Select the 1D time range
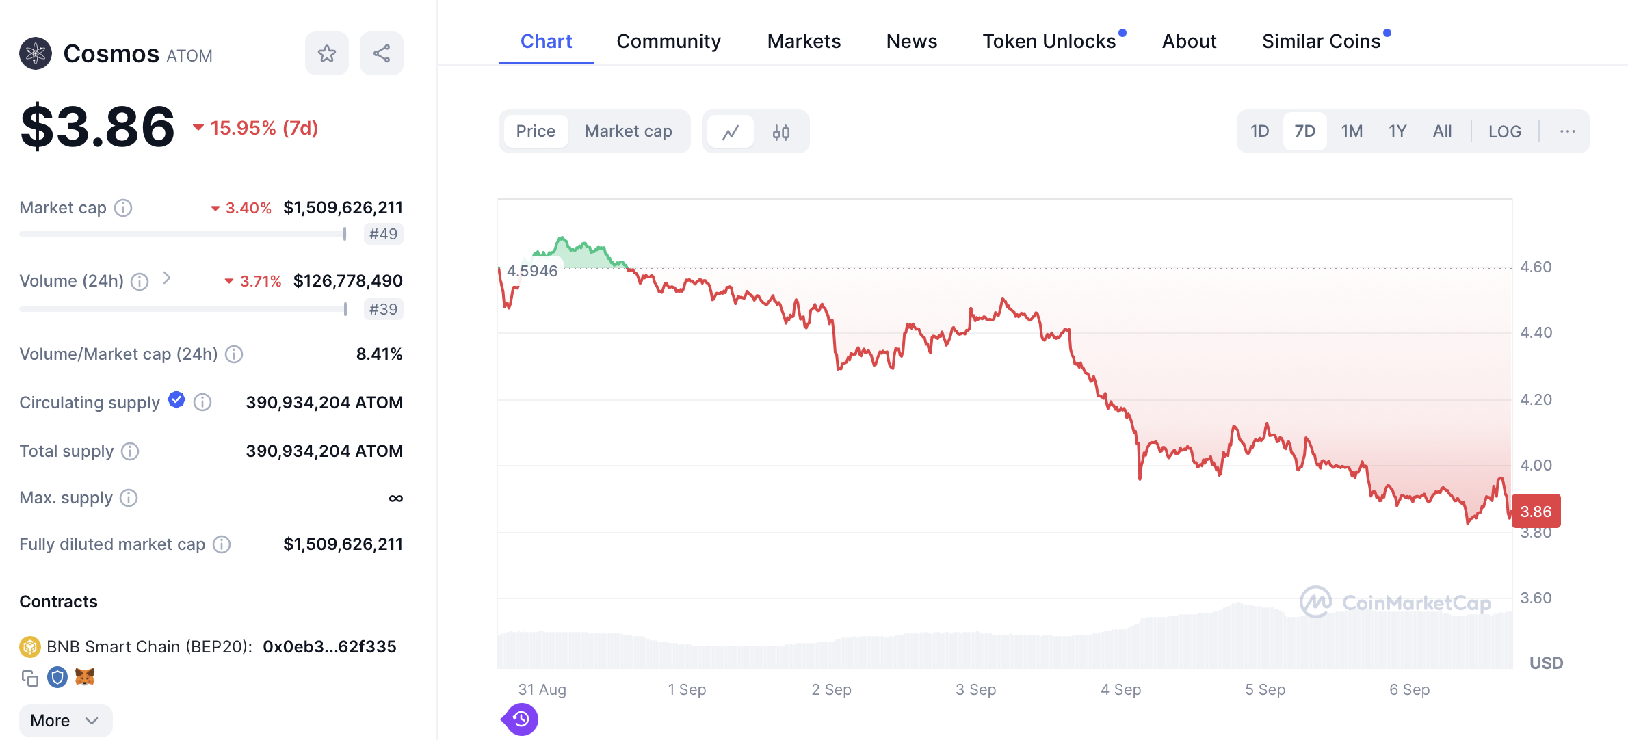 [x=1259, y=131]
